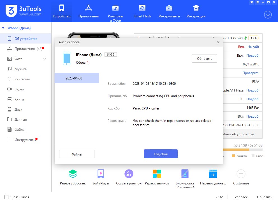278x201 pixels.
Task: Click the text Panic CPU x caller
Action: (146, 108)
